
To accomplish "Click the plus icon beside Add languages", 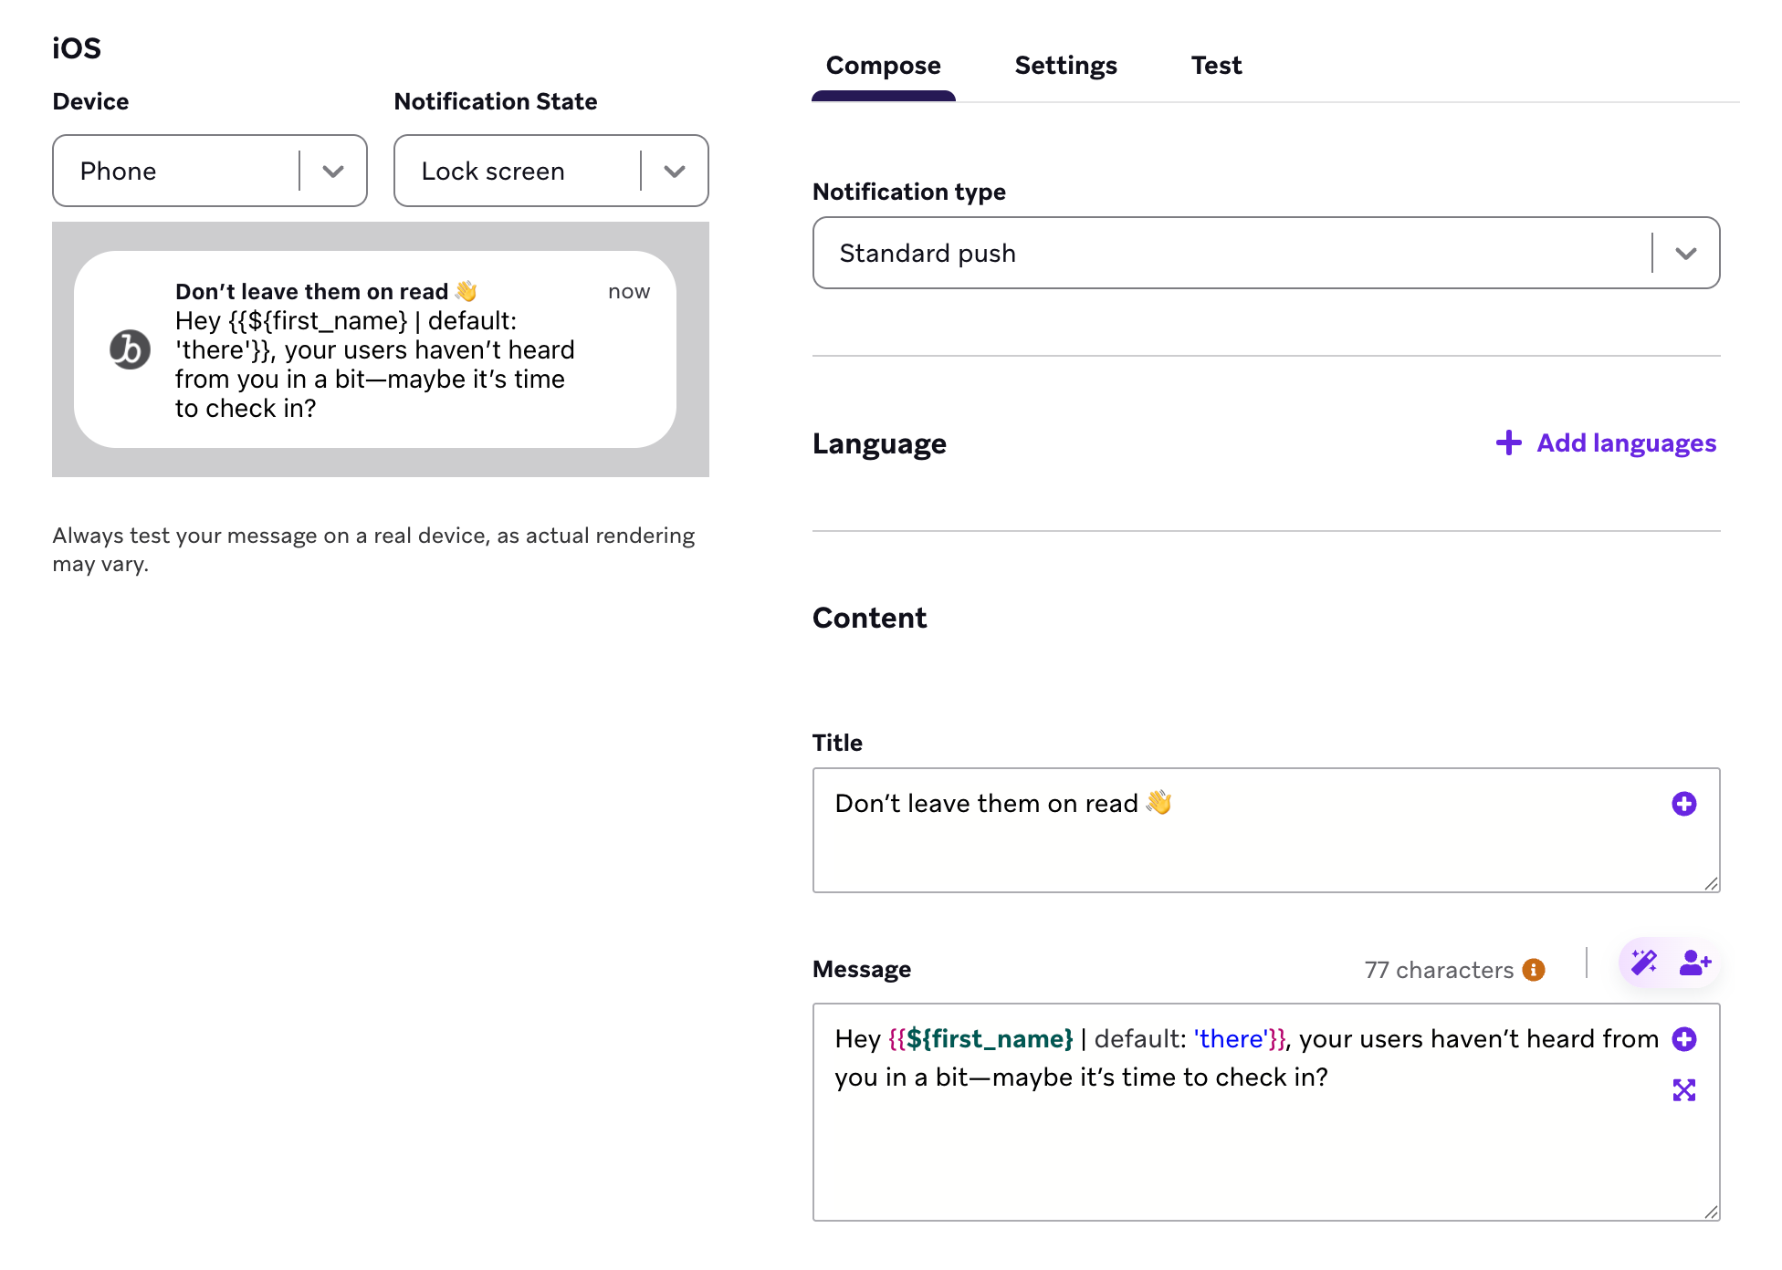I will pos(1507,443).
